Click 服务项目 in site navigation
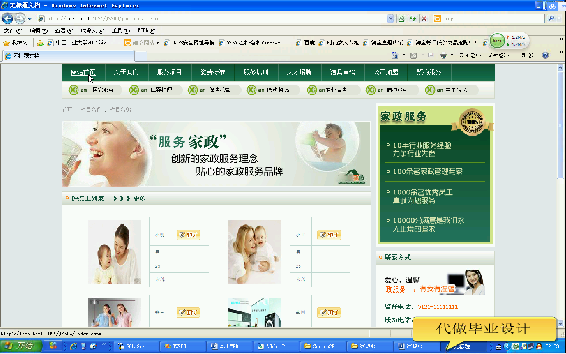Image resolution: width=566 pixels, height=354 pixels. click(169, 72)
